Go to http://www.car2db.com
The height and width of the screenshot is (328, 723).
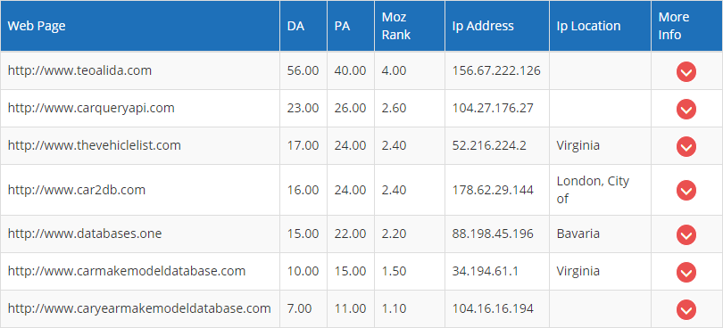click(x=77, y=190)
